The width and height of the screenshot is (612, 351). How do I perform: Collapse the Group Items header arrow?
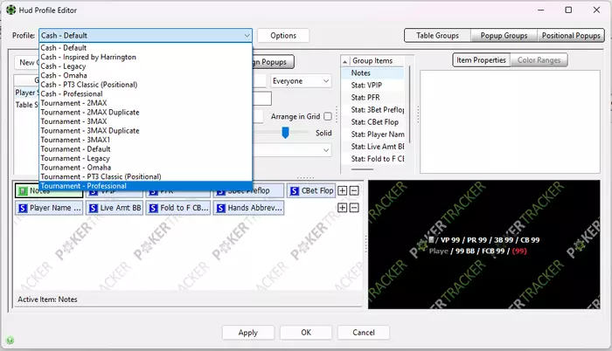[345, 61]
